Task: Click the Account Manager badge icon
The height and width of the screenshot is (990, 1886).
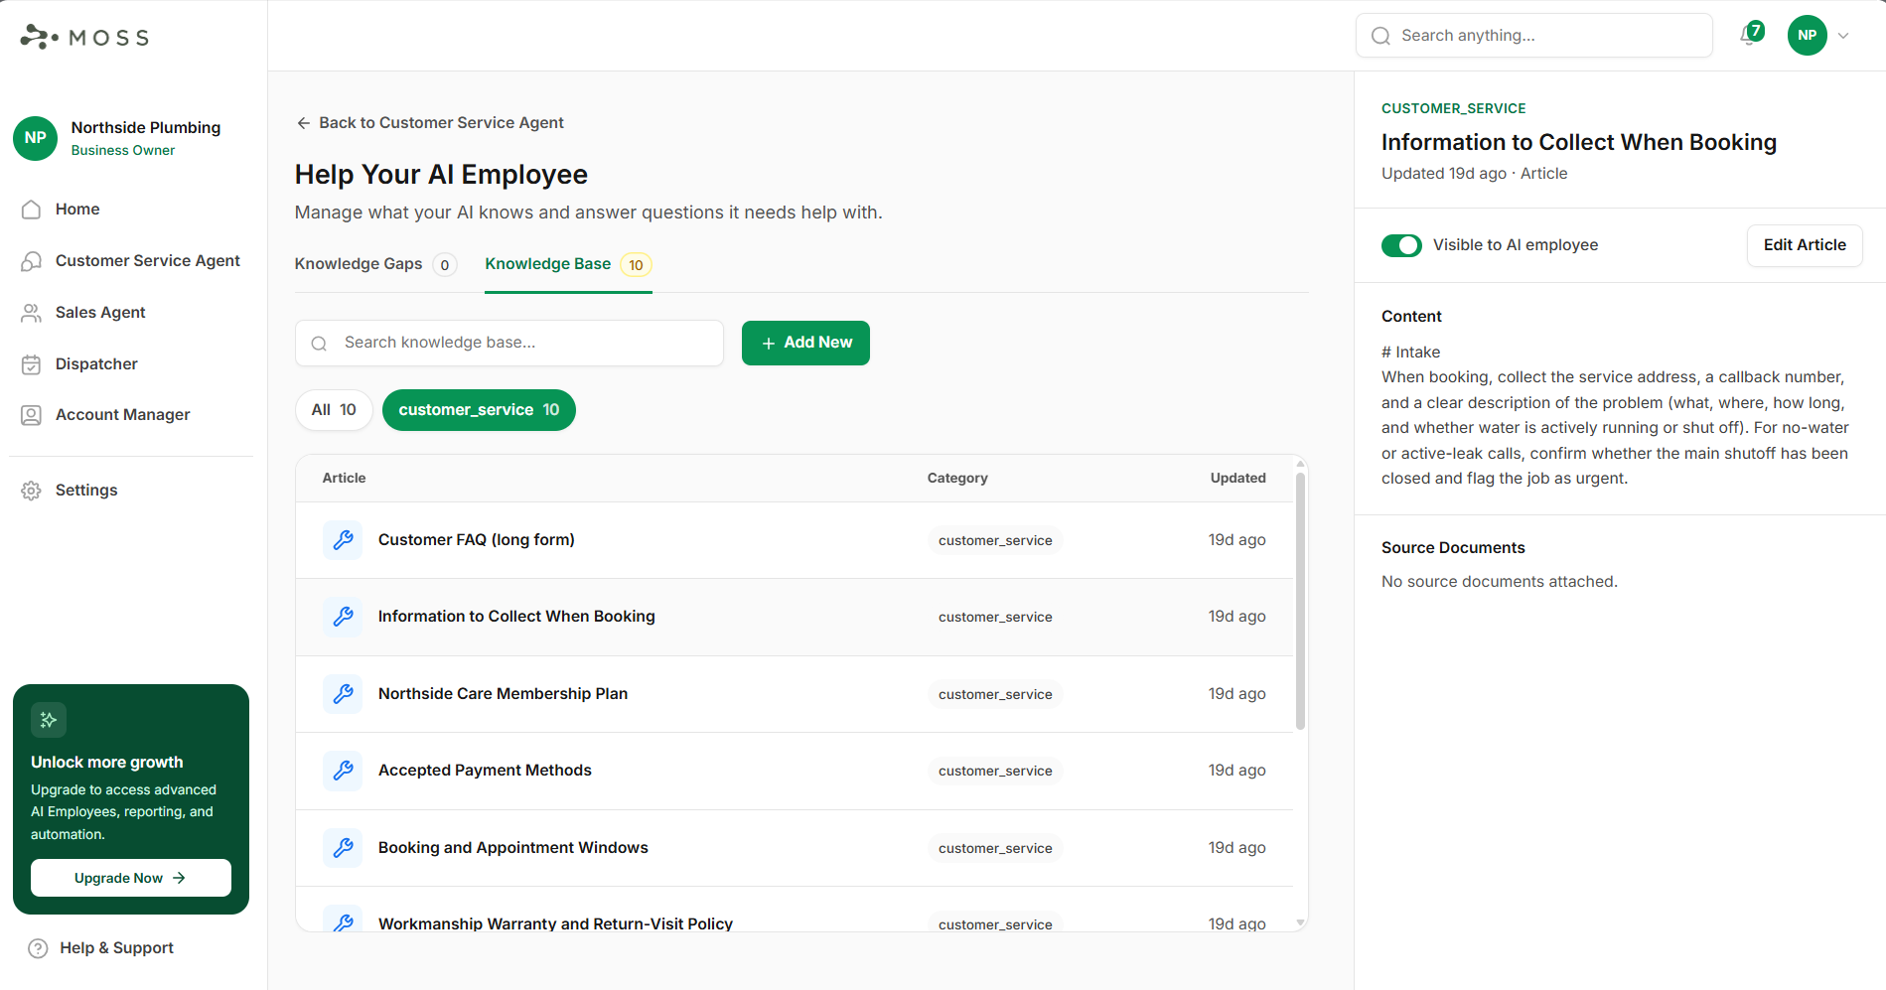Action: pos(32,415)
